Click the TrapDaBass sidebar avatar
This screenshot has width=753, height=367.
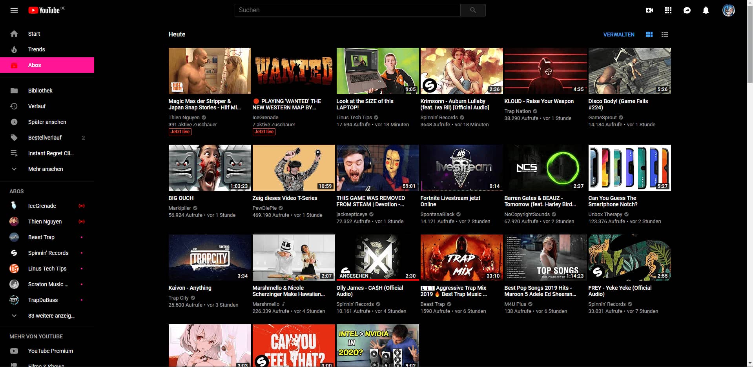(14, 300)
